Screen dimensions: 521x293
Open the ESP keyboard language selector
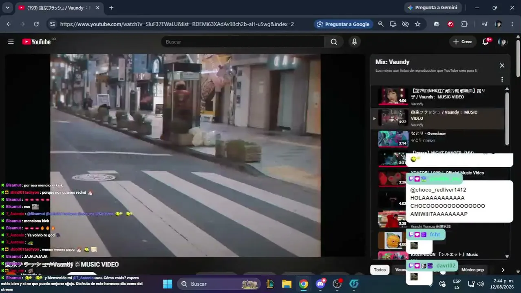click(457, 284)
